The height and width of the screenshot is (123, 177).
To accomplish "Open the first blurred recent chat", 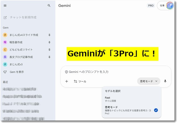I will (x=20, y=89).
